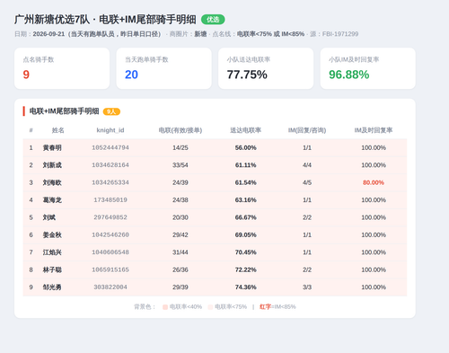
Task: Click the 当天跑单骑手数 card showing 20
Action: coord(164,68)
